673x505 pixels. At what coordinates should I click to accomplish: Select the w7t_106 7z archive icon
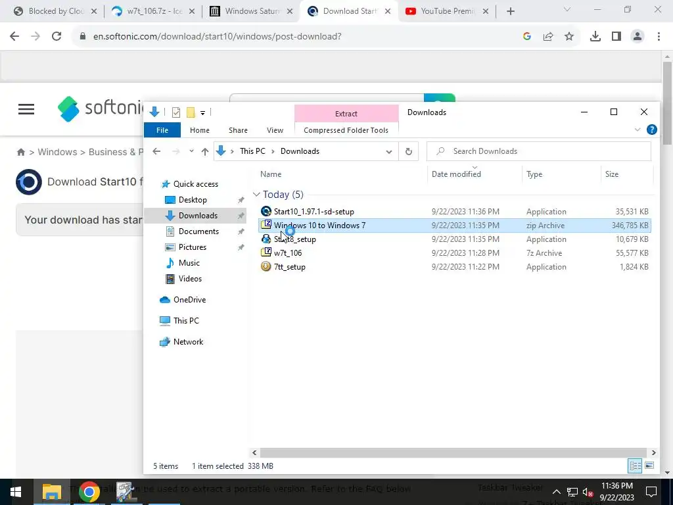coord(266,252)
